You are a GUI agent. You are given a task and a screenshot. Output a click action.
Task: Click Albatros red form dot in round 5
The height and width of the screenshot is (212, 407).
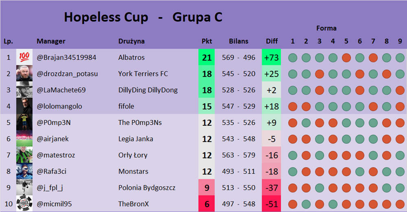[346, 58]
